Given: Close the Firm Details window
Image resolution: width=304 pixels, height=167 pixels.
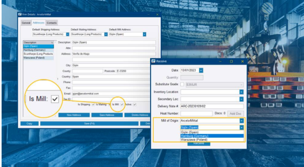Looking at the screenshot, I should point(157,15).
